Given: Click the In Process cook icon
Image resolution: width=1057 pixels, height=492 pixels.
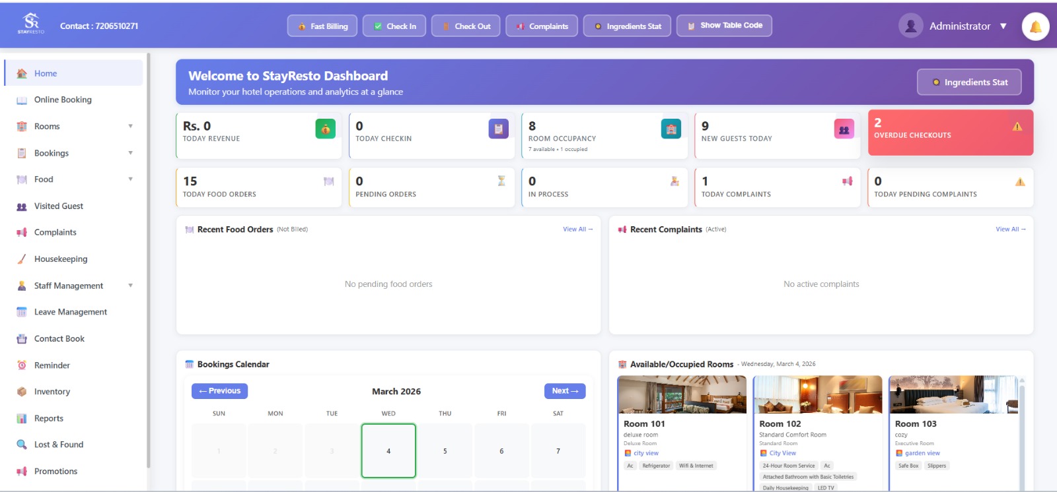Looking at the screenshot, I should [674, 181].
